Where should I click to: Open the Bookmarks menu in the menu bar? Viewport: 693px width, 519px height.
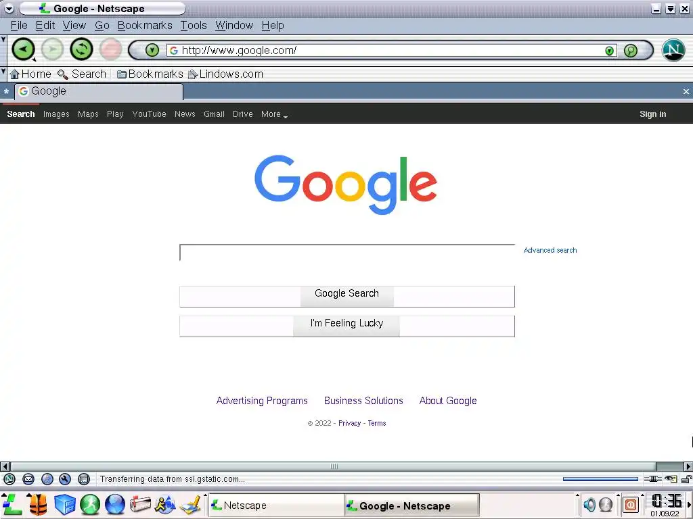145,26
